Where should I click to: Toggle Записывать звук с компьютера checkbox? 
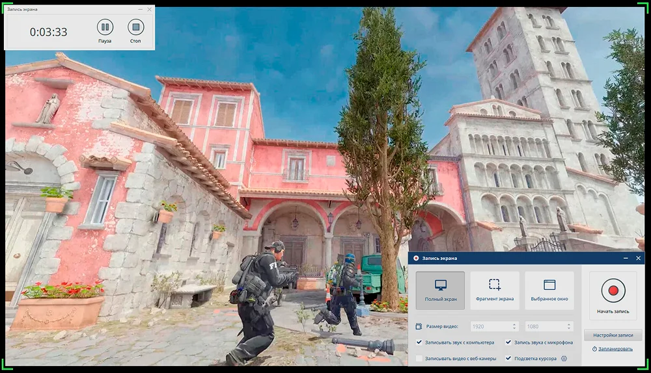(x=419, y=342)
